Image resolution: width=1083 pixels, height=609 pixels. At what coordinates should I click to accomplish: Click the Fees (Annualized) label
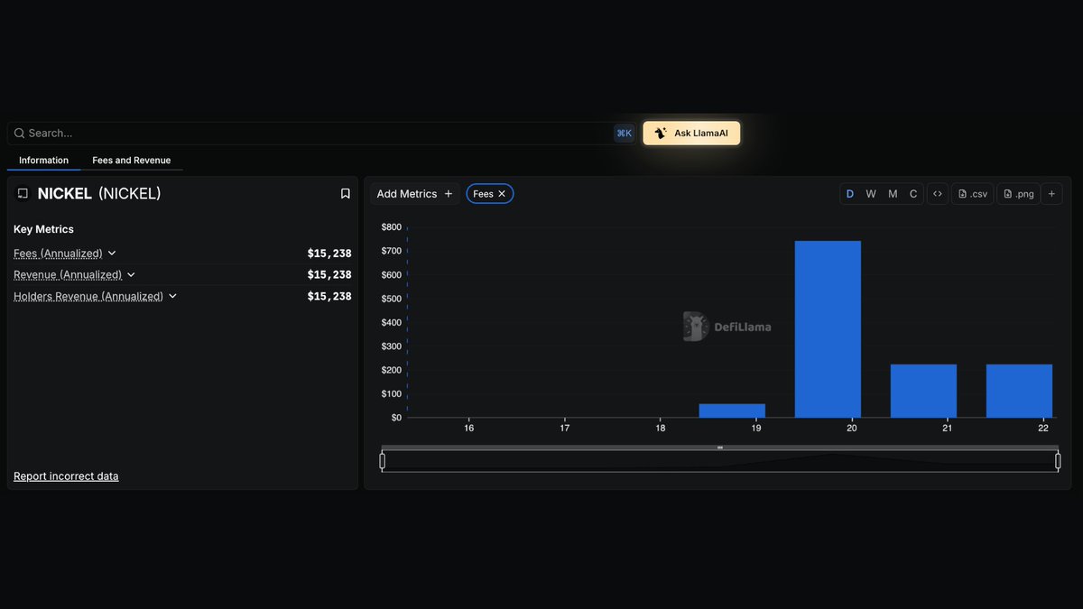[x=58, y=254]
